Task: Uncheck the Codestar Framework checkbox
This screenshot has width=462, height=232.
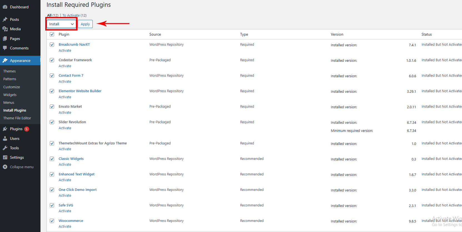Action: point(52,60)
